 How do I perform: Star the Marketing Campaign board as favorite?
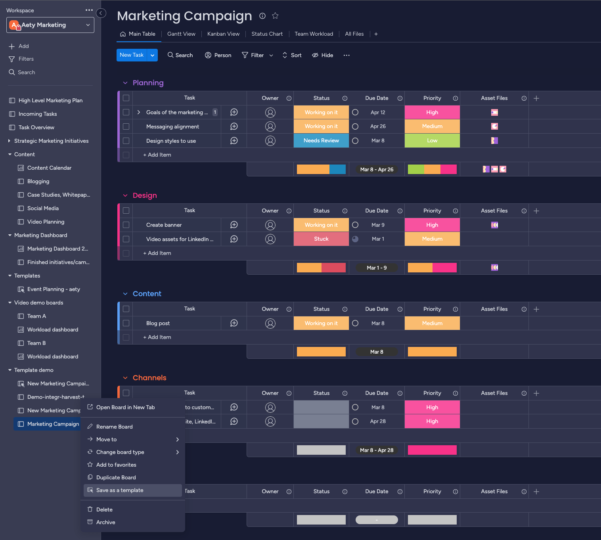click(x=275, y=16)
